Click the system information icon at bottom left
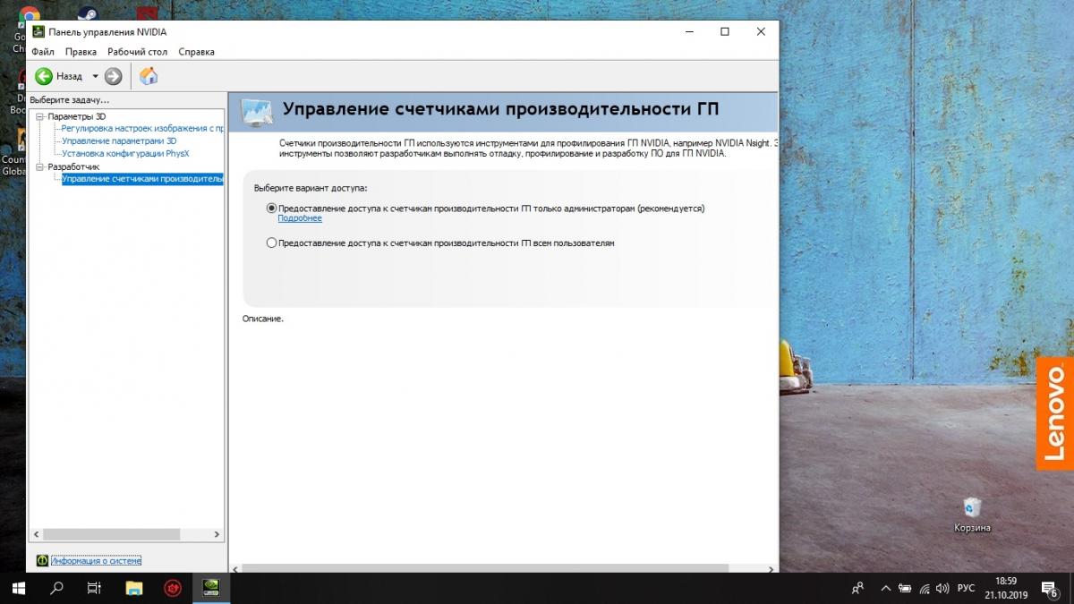The image size is (1074, 604). click(41, 560)
